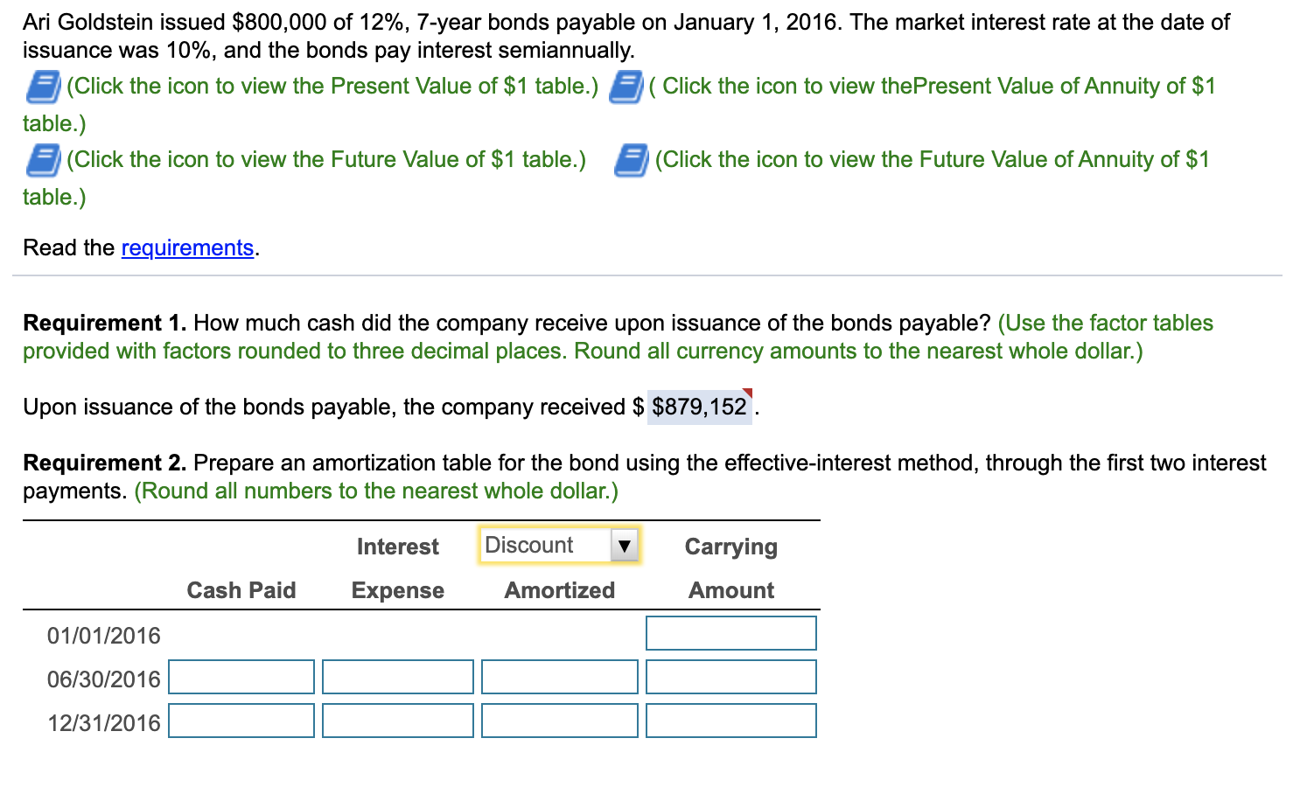Click the Cash Paid field for 06/30/2016

241,677
